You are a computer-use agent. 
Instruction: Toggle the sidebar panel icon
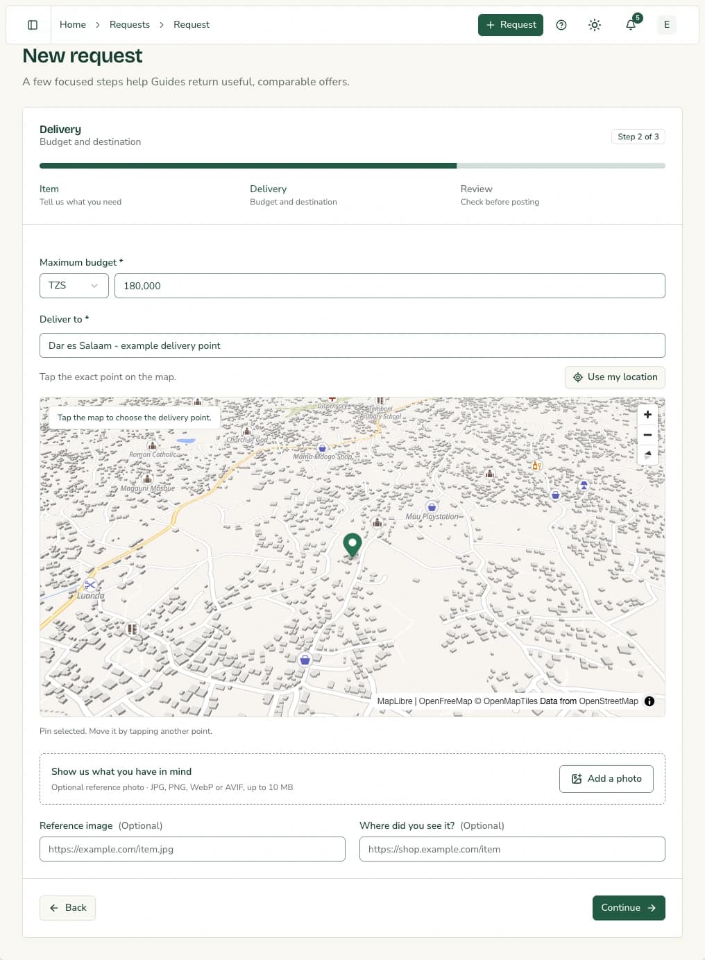click(x=33, y=25)
